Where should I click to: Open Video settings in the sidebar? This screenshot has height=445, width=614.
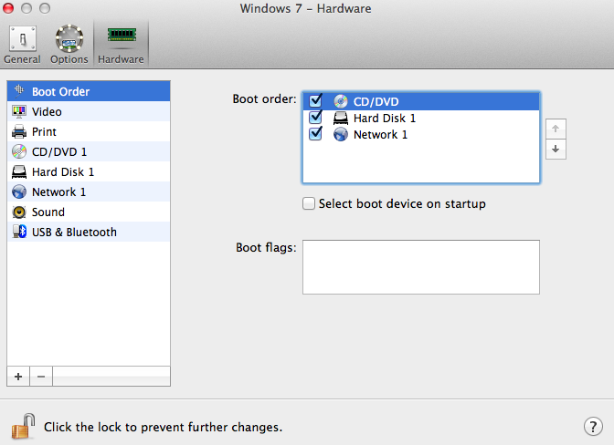tap(89, 112)
